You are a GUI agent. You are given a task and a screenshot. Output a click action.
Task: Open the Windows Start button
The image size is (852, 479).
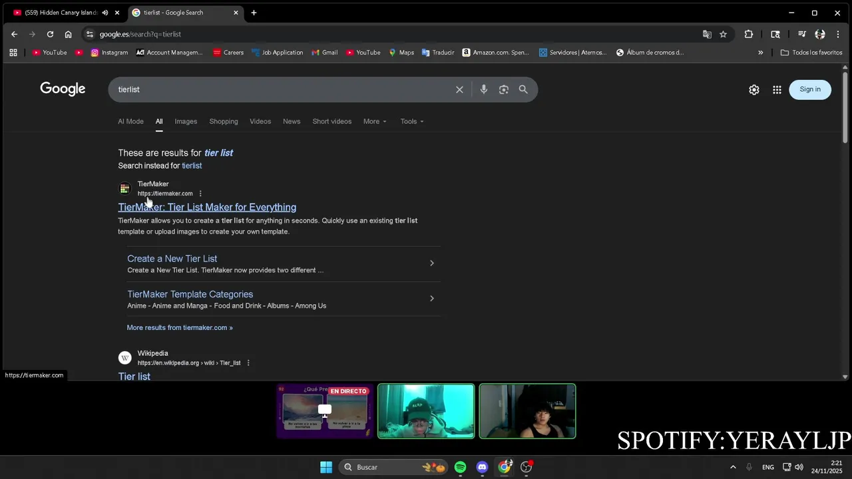click(x=326, y=467)
